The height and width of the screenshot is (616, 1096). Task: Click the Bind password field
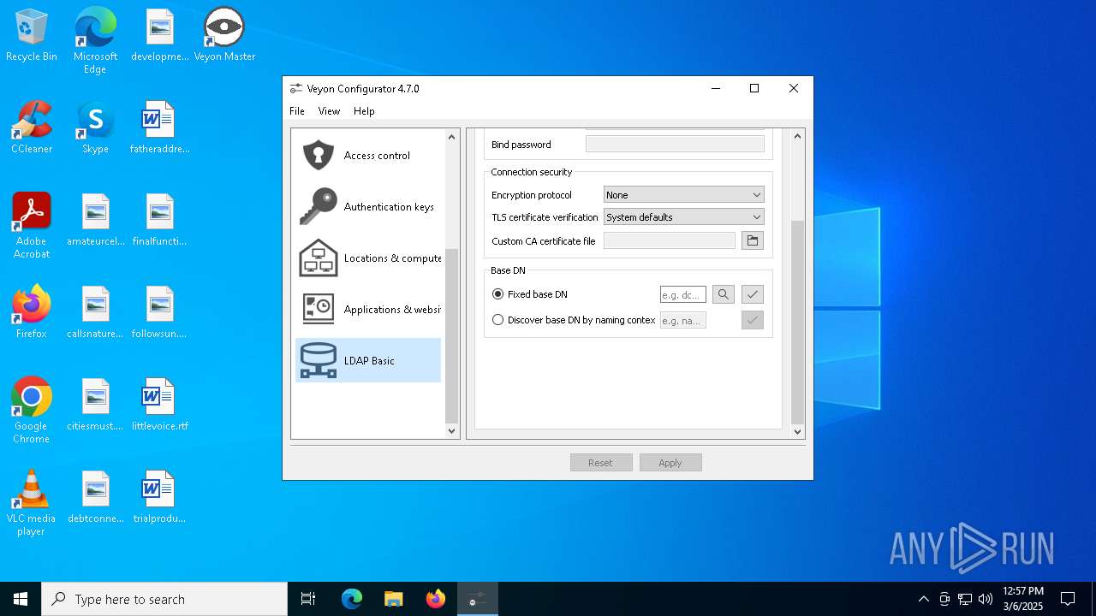675,145
